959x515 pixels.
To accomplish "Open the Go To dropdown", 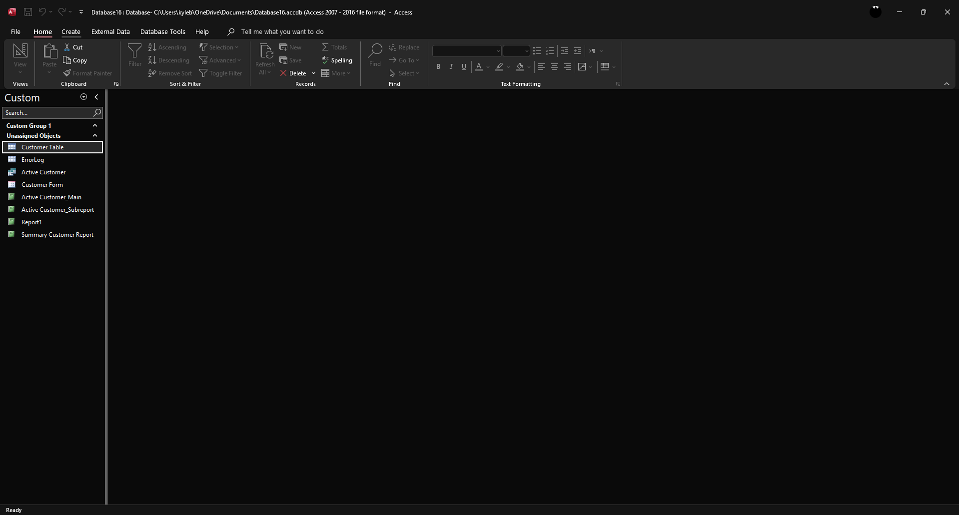I will (404, 60).
